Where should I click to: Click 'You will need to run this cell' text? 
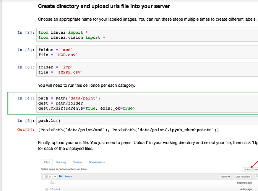[x=86, y=86]
